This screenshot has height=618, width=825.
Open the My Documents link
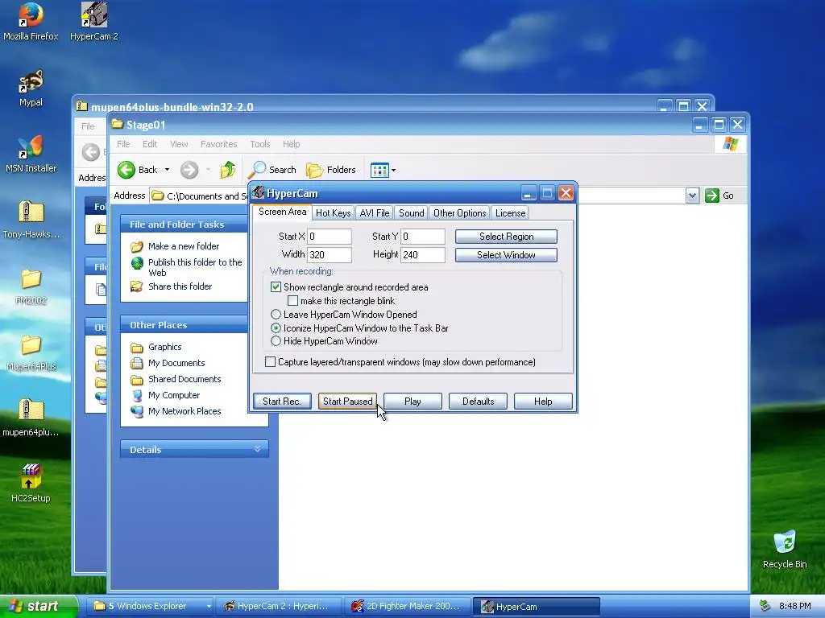(x=176, y=363)
